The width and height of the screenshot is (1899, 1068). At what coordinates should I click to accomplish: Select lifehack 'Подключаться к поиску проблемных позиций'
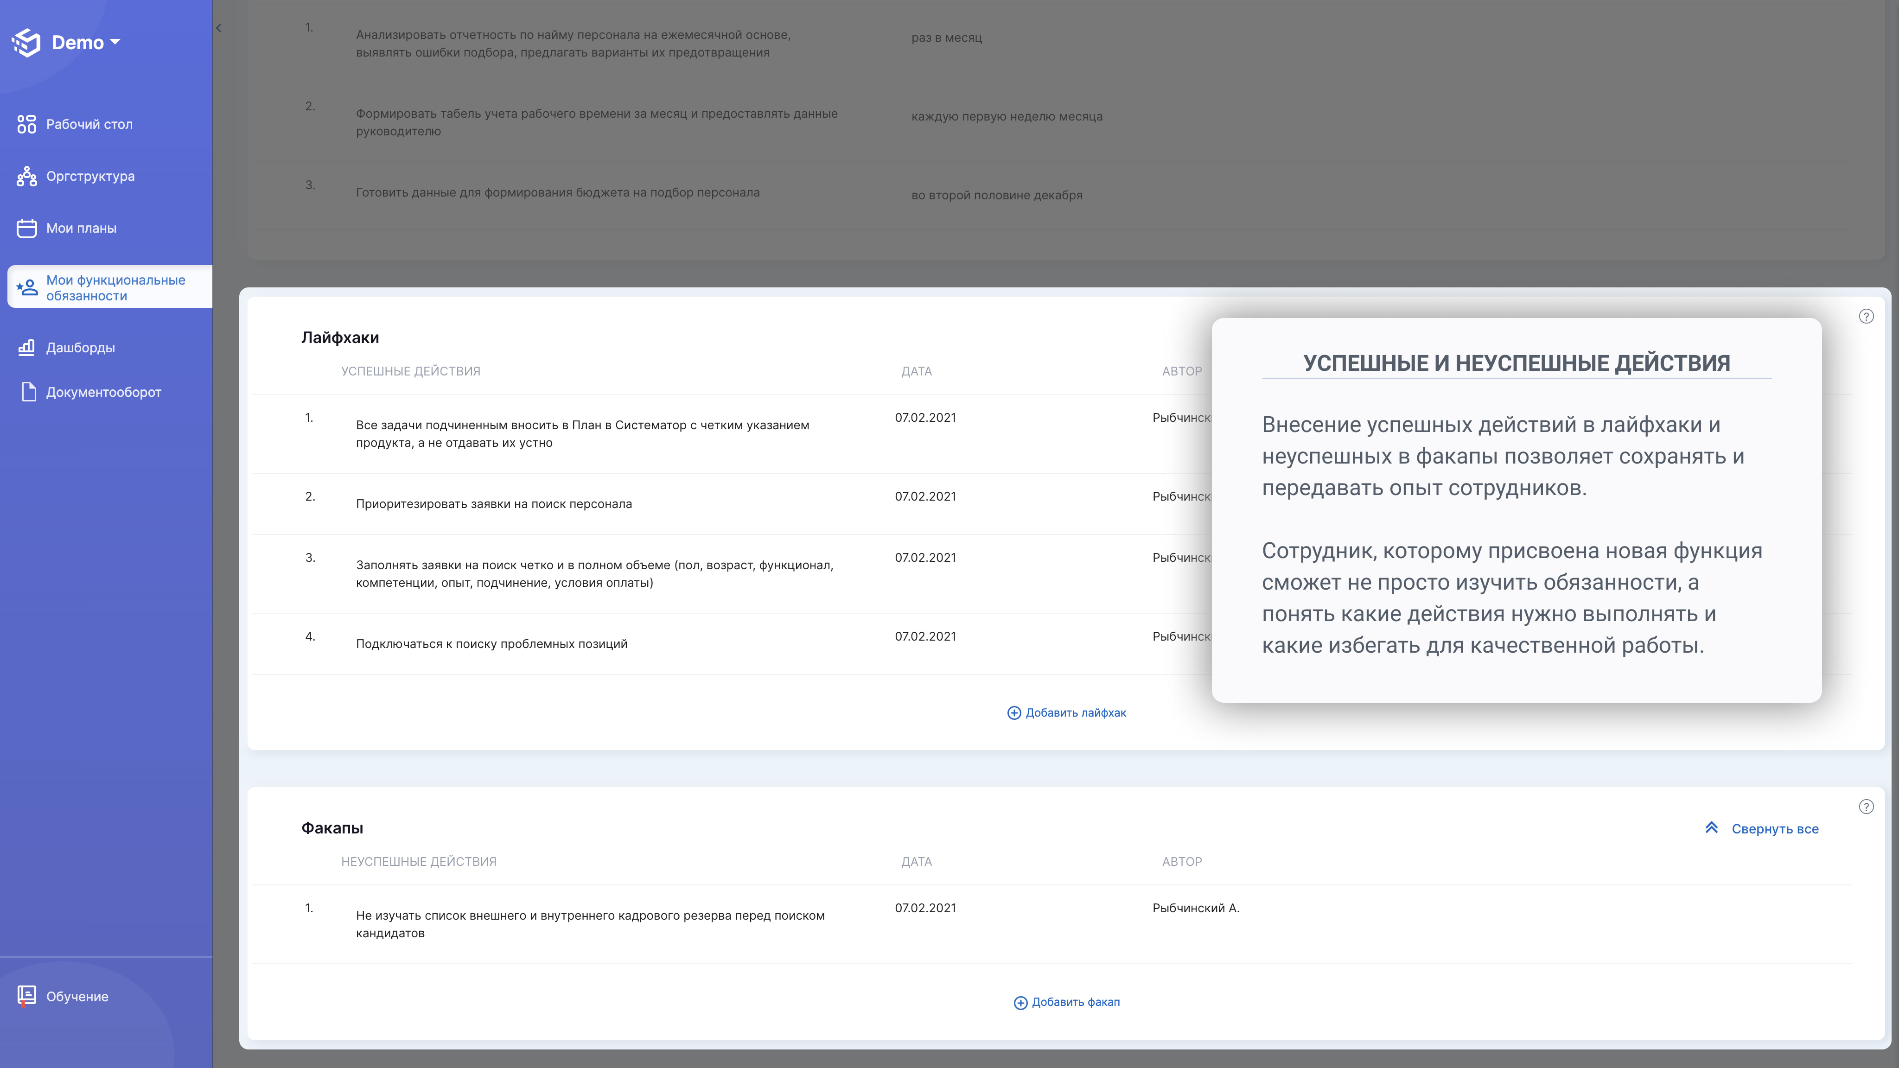[x=492, y=643]
